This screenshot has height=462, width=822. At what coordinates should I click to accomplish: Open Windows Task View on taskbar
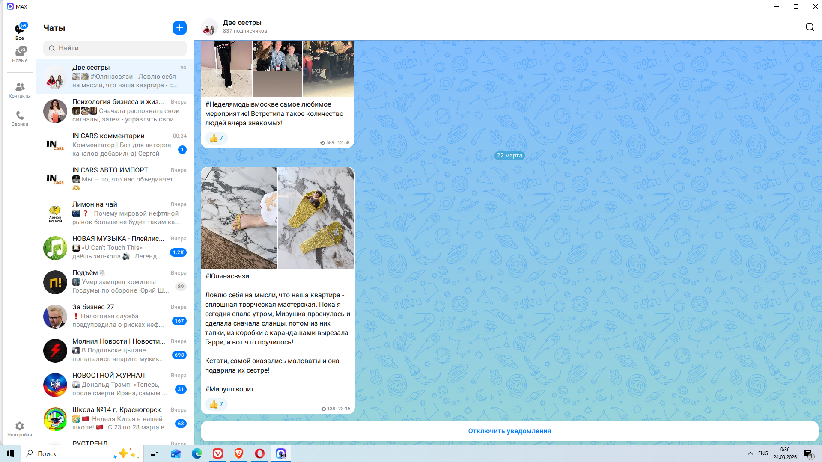point(154,453)
